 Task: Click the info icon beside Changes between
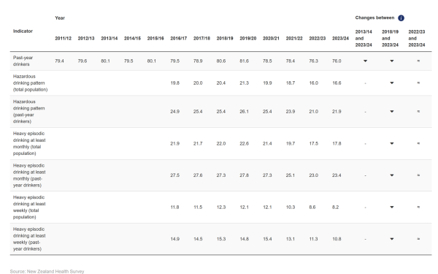click(x=401, y=18)
